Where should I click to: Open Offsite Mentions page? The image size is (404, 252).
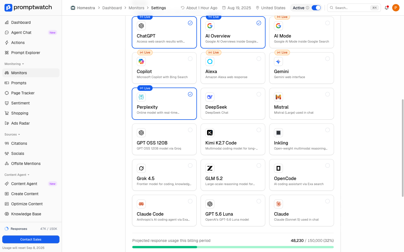31,164
